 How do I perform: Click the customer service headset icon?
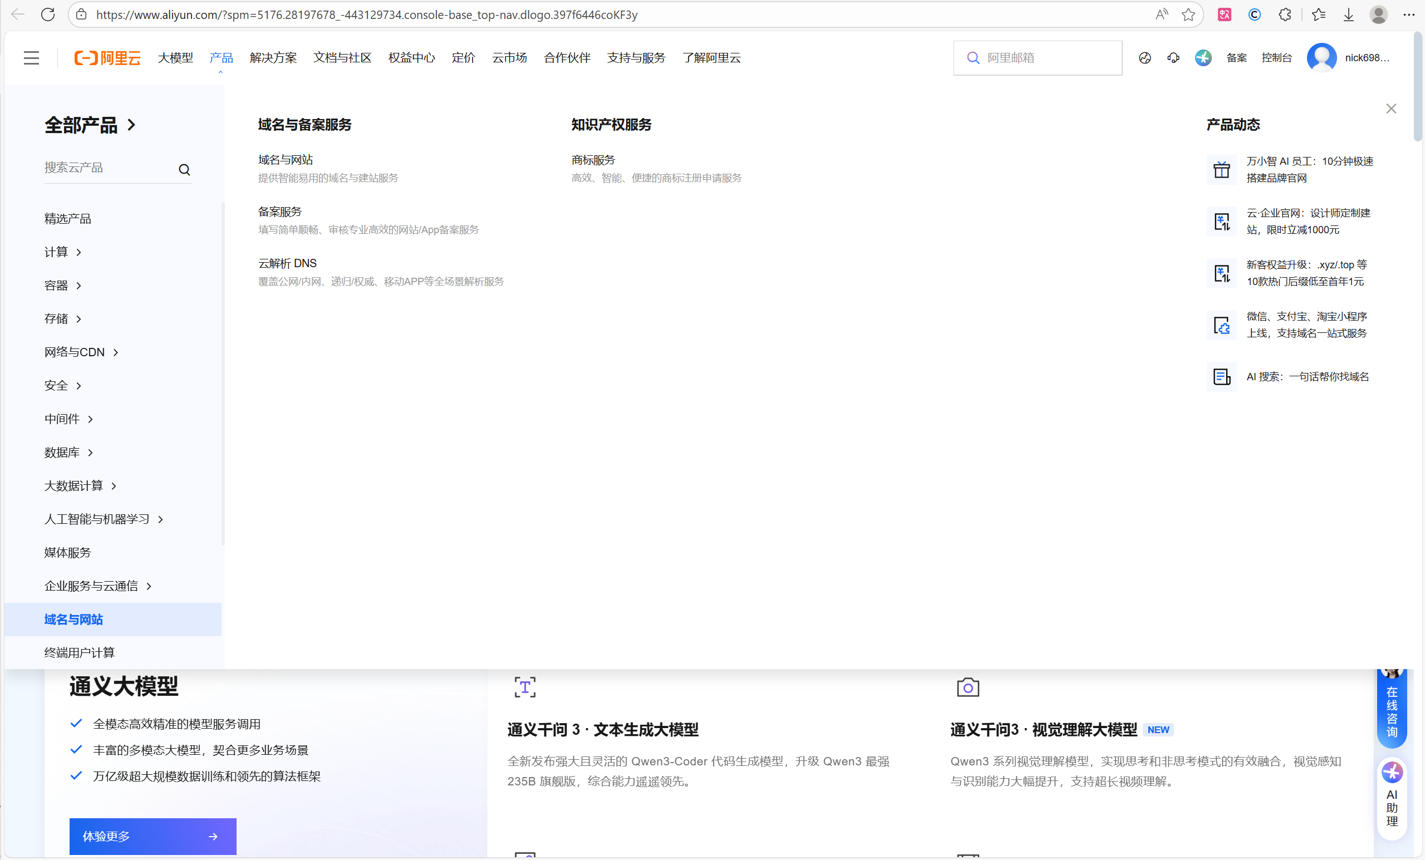1173,58
